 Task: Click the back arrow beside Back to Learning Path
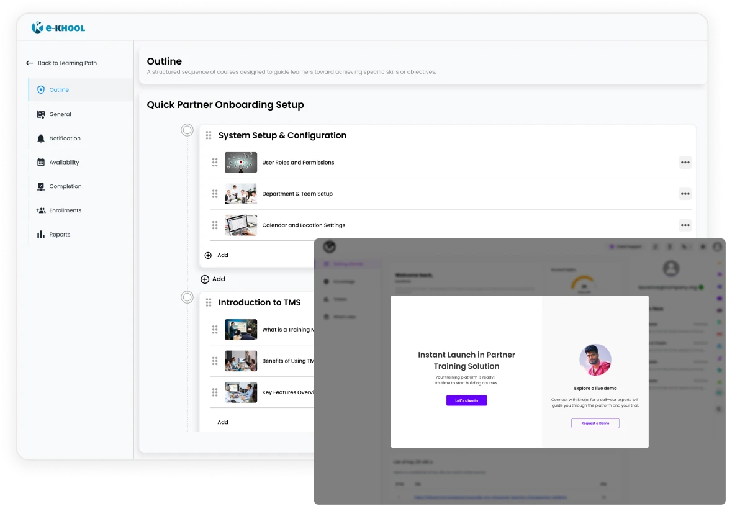pyautogui.click(x=29, y=63)
